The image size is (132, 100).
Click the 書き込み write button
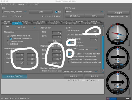pyautogui.click(x=95, y=76)
